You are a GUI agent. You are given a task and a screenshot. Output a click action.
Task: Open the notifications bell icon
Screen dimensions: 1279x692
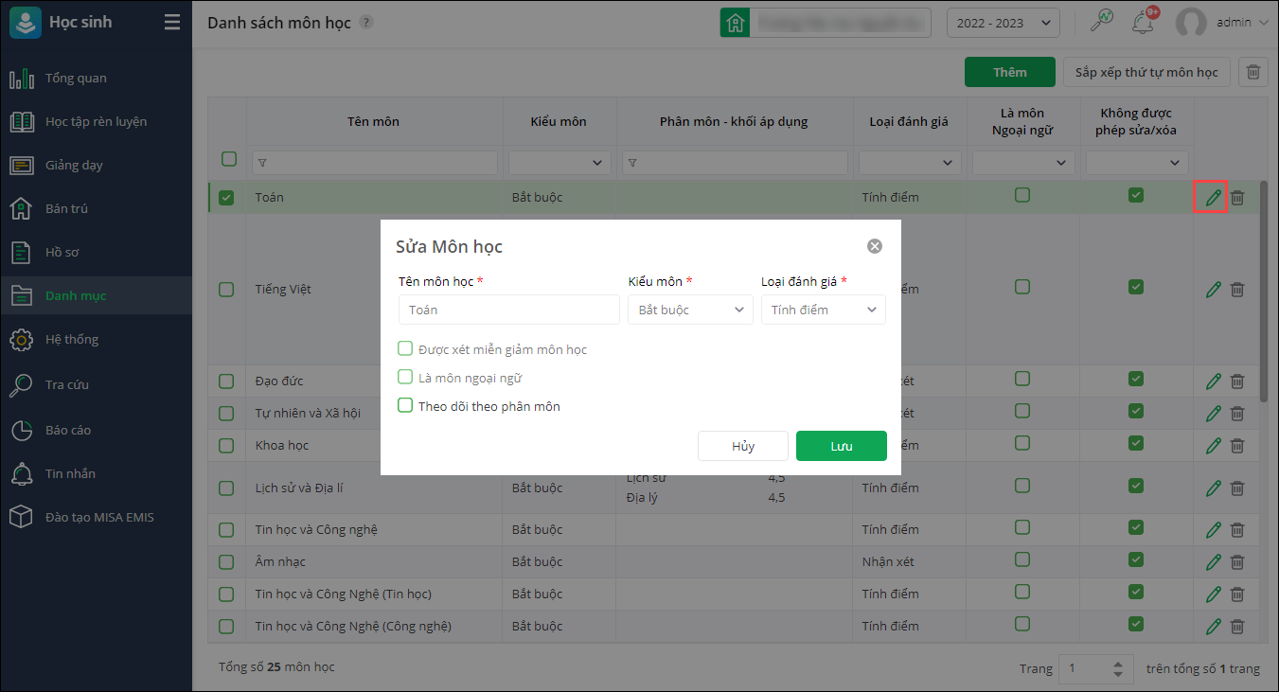[1143, 22]
